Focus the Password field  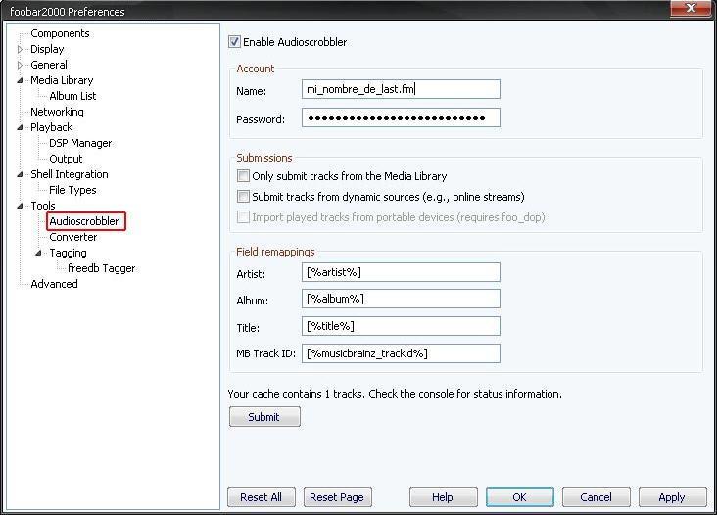pos(401,118)
